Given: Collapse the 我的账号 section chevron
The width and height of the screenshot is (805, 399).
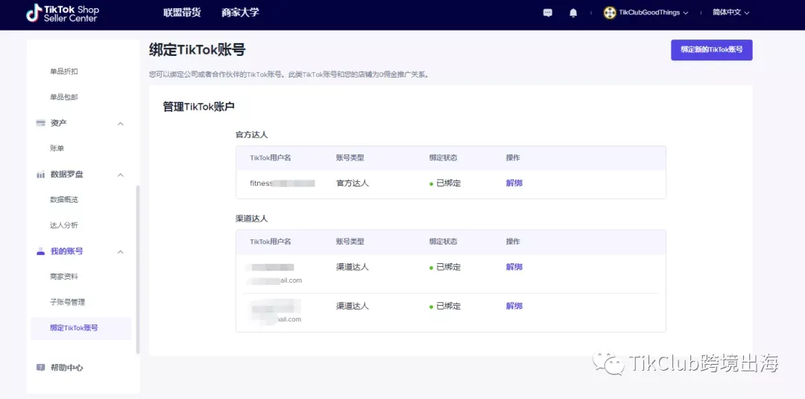Looking at the screenshot, I should tap(121, 252).
